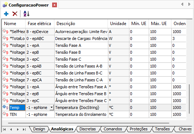
Task: Click the Temp name input field
Action: coord(18,107)
